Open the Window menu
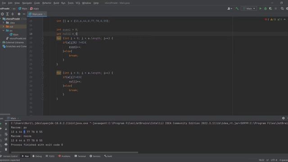Image resolution: width=288 pixels, height=162 pixels. (x=86, y=3)
